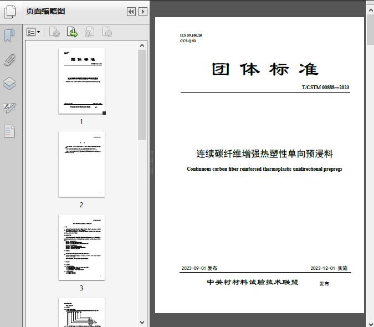Click page number label 1
374x327 pixels.
(81, 121)
